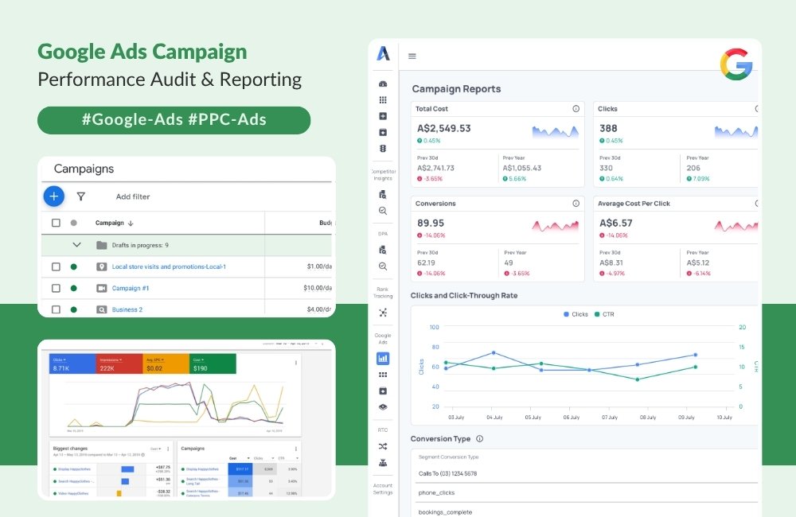Click the local store pin campaign icon

point(102,267)
